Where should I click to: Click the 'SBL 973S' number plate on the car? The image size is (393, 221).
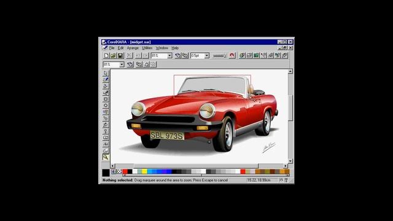(167, 136)
